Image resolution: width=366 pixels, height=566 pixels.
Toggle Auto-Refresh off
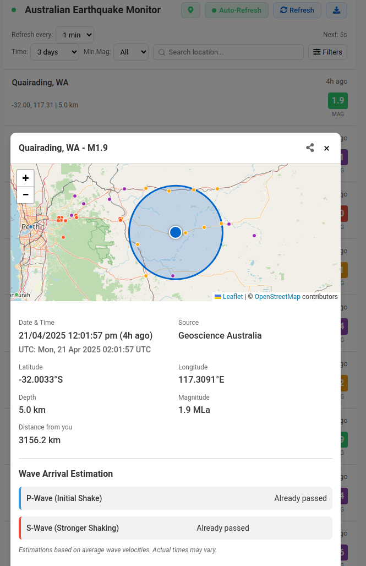[236, 10]
